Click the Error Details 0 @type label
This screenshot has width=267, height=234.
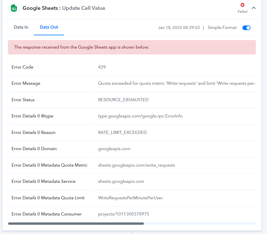pyautogui.click(x=32, y=116)
